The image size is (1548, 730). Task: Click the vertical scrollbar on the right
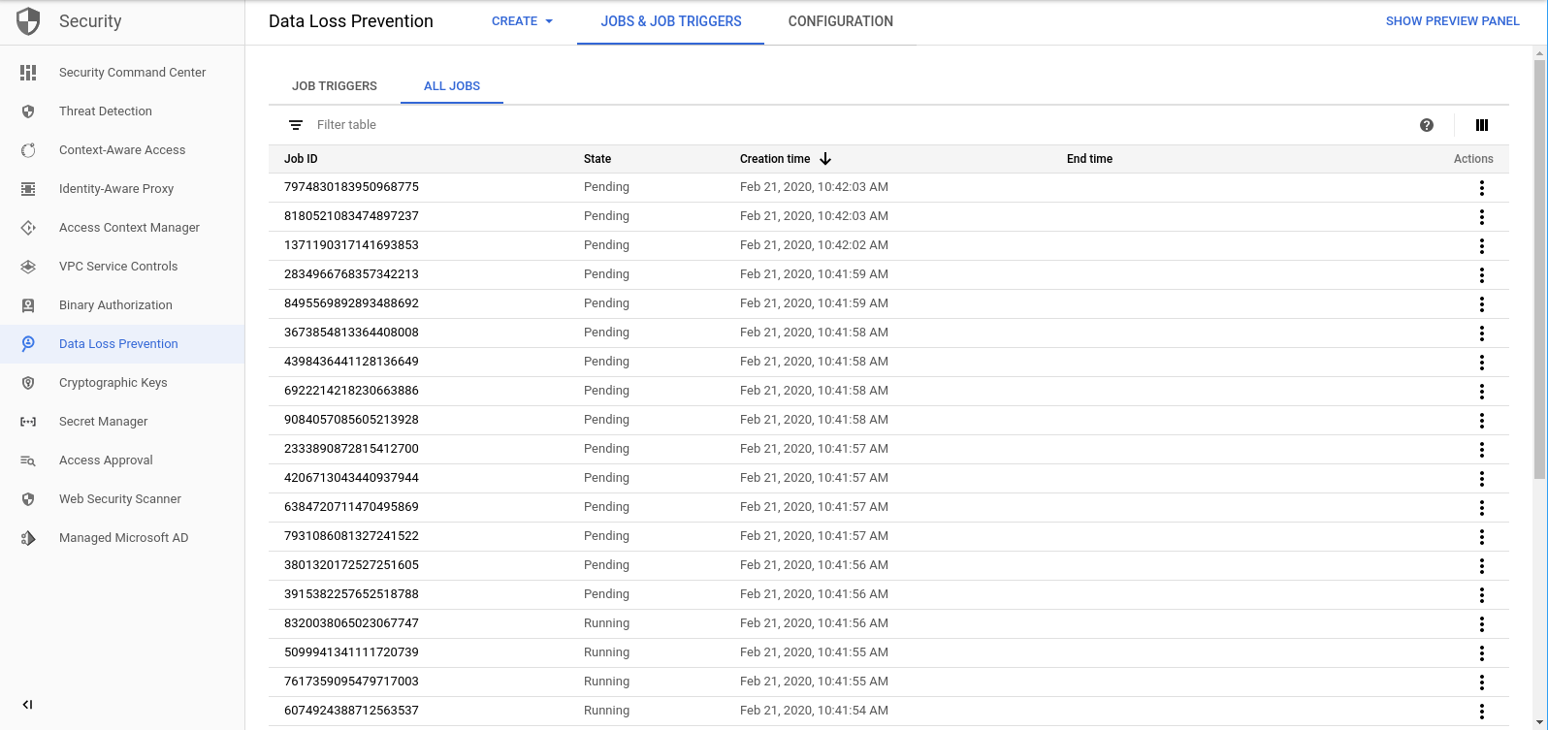[x=1539, y=271]
